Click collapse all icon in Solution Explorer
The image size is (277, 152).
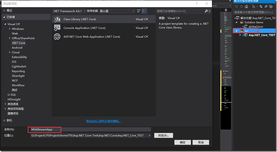point(266,7)
